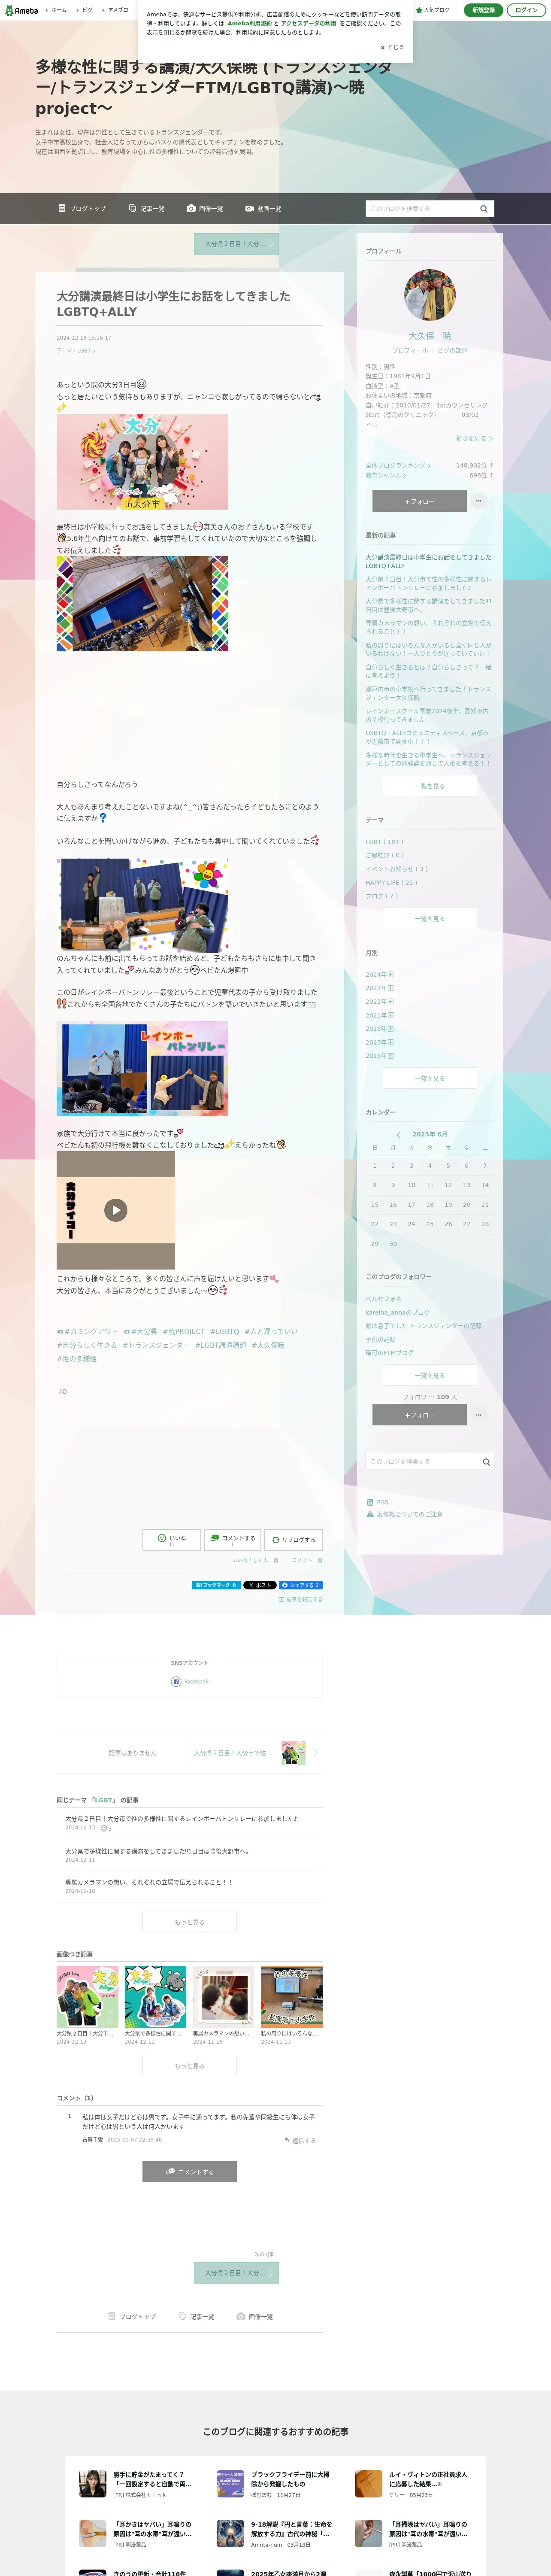
Task: Click the 新規登録 button
Action: (483, 10)
